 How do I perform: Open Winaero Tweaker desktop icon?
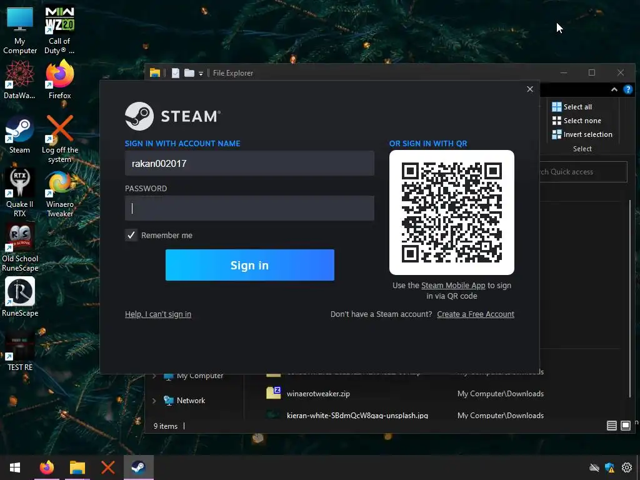click(x=59, y=192)
